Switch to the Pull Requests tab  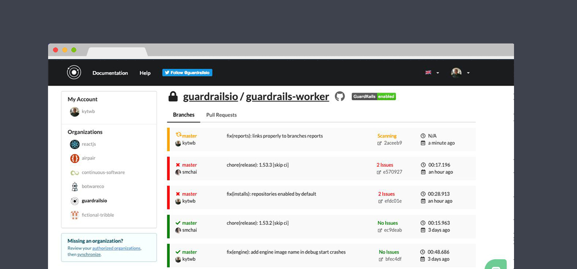(x=221, y=115)
